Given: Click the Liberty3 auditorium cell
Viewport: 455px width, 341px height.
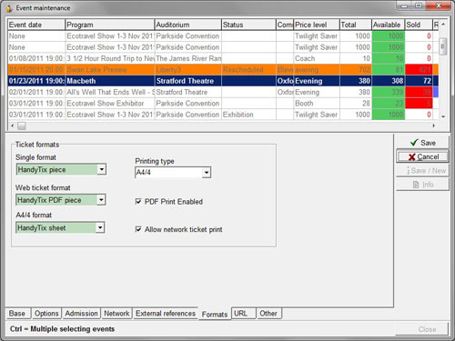Looking at the screenshot, I should pos(188,70).
